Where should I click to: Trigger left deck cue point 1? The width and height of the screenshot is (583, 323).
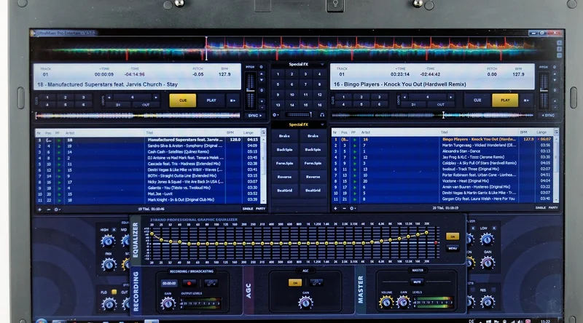pos(47,97)
